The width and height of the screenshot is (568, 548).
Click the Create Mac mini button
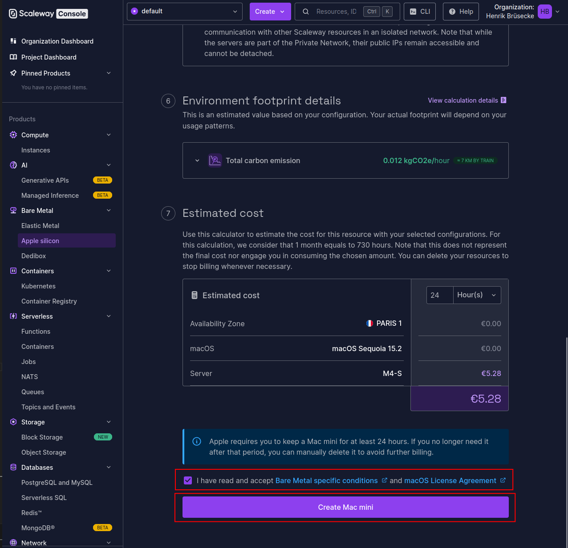click(345, 507)
